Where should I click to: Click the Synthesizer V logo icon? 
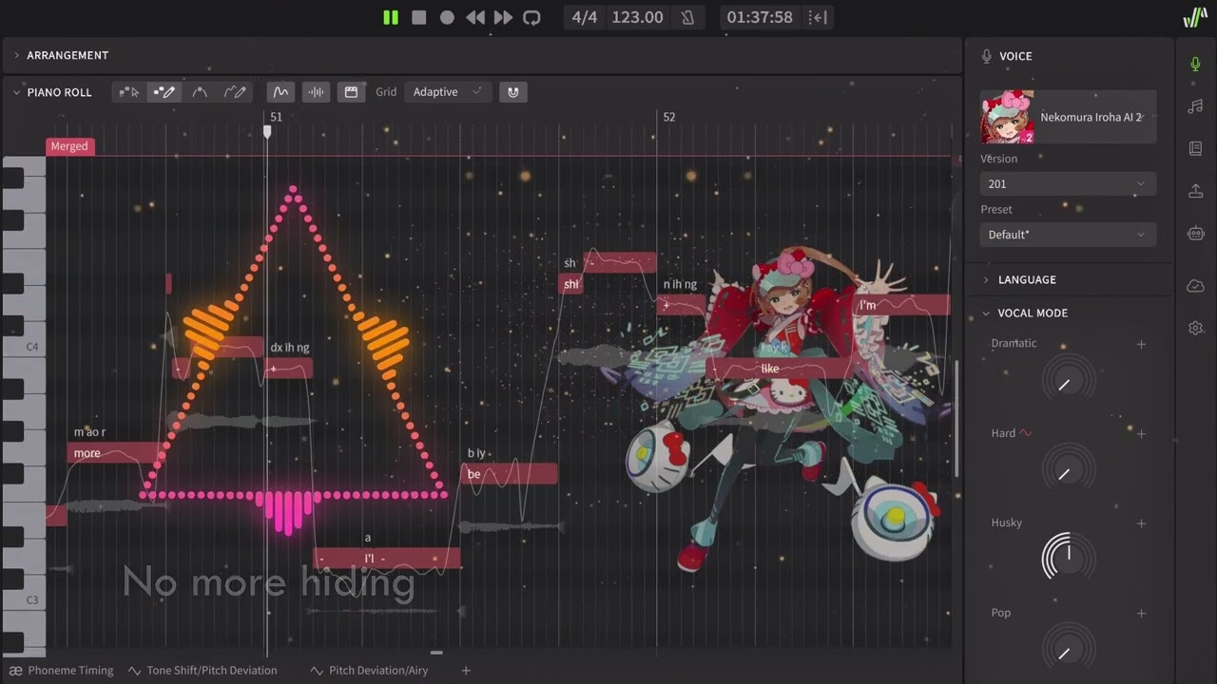point(1195,17)
